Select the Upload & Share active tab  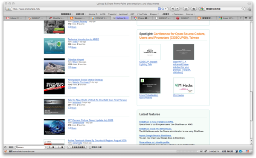click(x=121, y=18)
